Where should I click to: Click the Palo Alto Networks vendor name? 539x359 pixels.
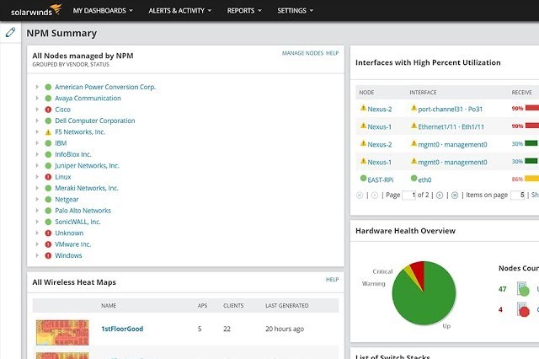(x=83, y=211)
